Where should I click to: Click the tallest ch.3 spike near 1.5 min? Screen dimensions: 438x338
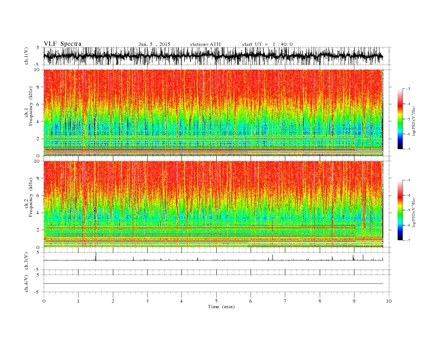click(96, 257)
